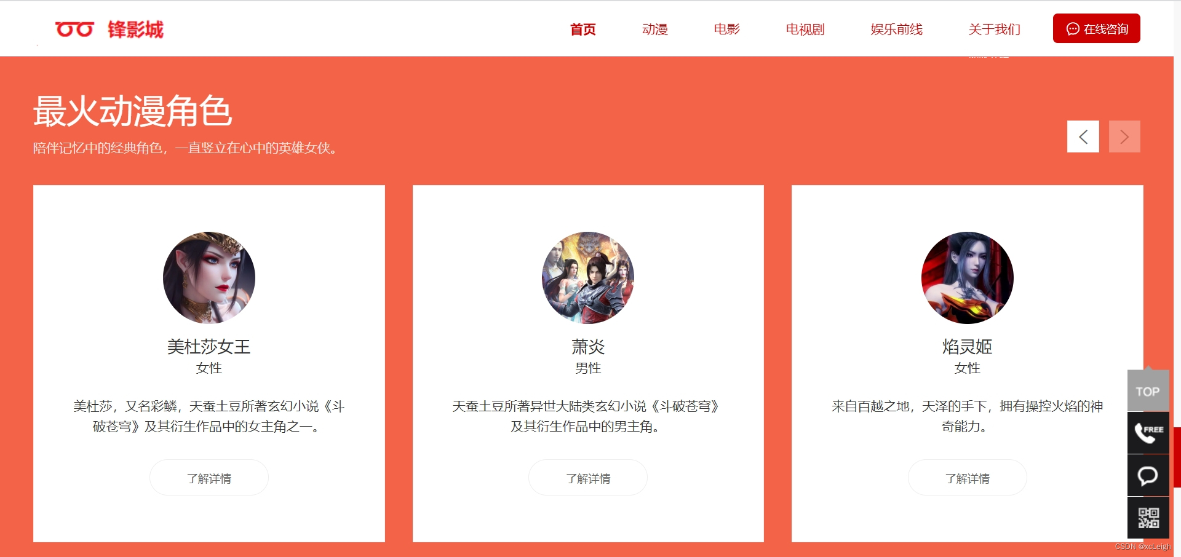Open the chat bubble sidebar icon
1181x557 pixels.
1148,475
